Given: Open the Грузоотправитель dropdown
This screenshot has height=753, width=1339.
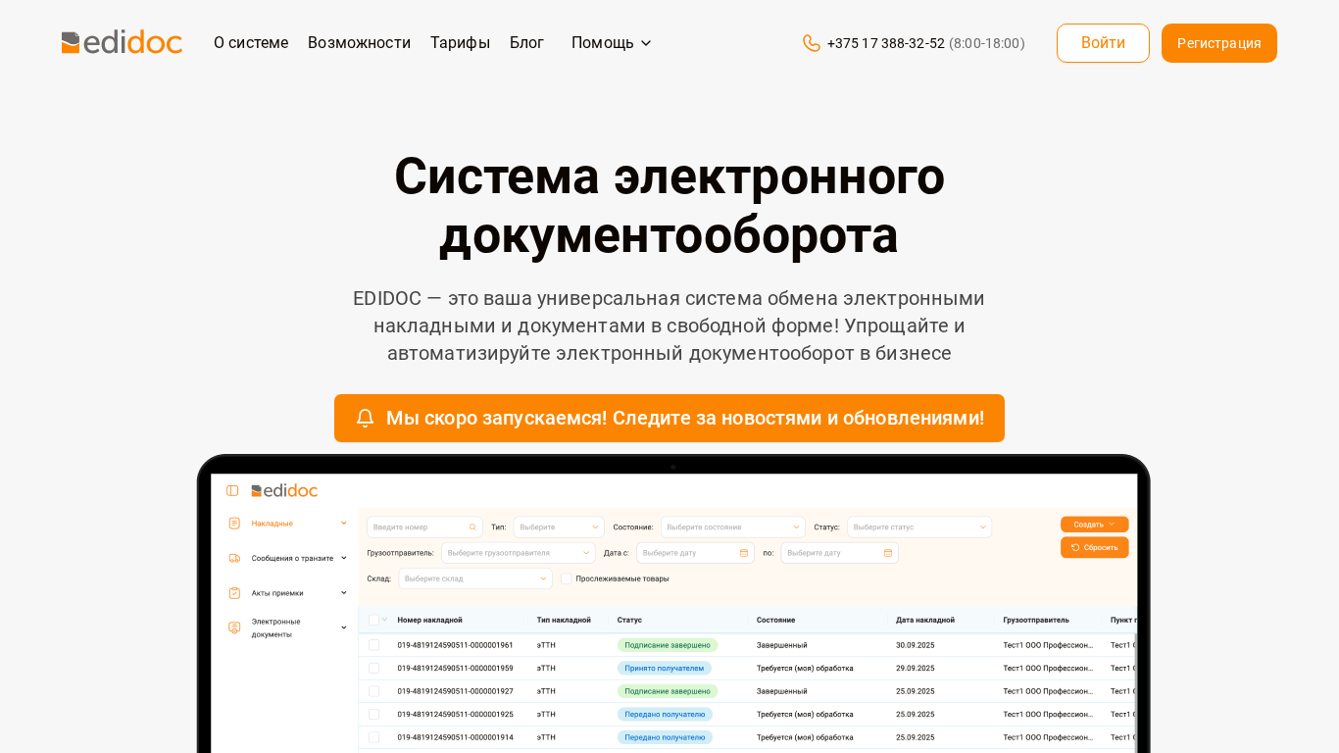Looking at the screenshot, I should coord(519,553).
